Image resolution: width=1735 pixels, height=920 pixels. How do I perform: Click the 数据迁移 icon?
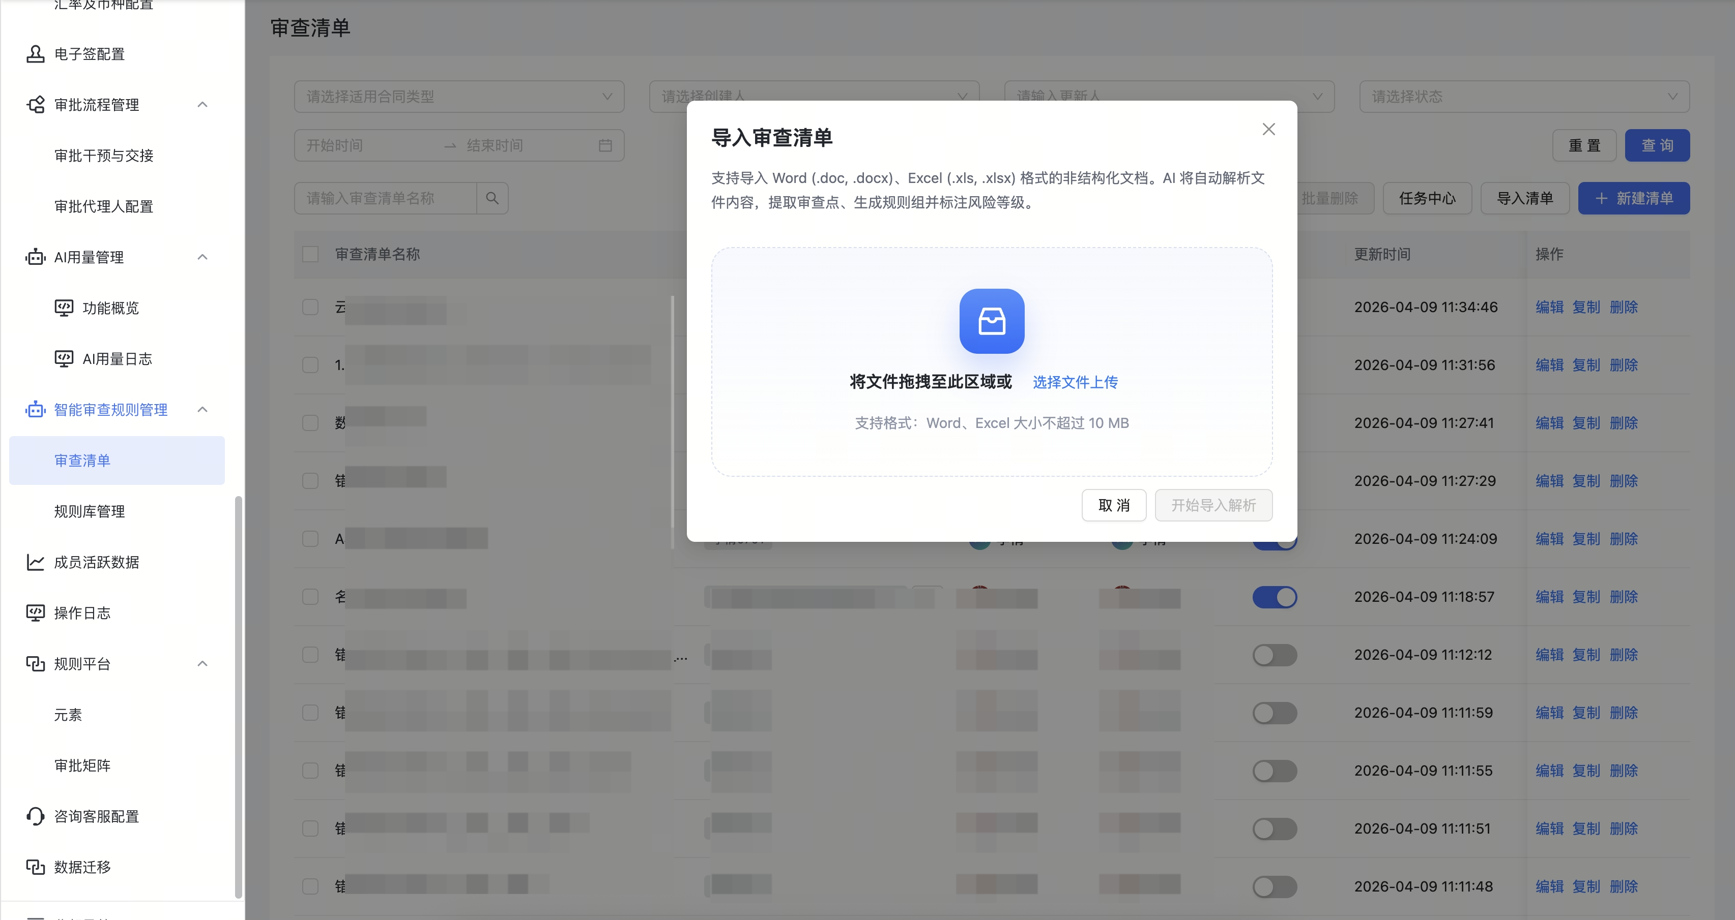coord(35,867)
